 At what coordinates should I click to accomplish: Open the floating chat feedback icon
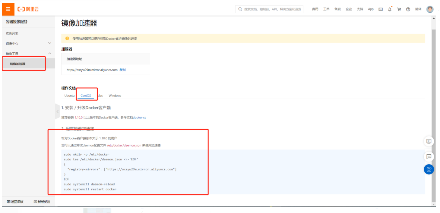(429, 156)
